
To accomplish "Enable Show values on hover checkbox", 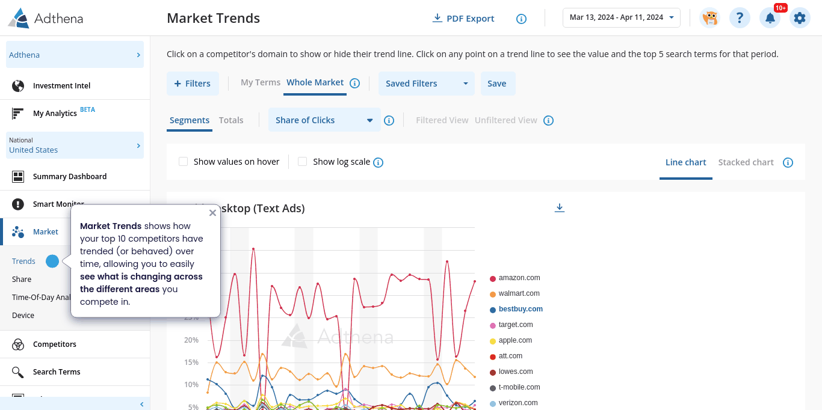I will coord(184,162).
